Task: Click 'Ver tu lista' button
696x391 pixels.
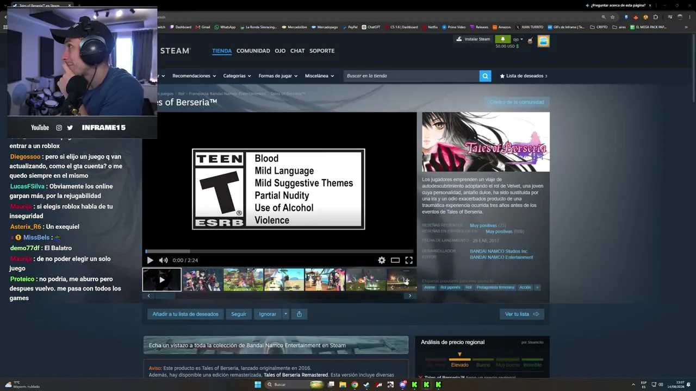Action: [x=522, y=314]
